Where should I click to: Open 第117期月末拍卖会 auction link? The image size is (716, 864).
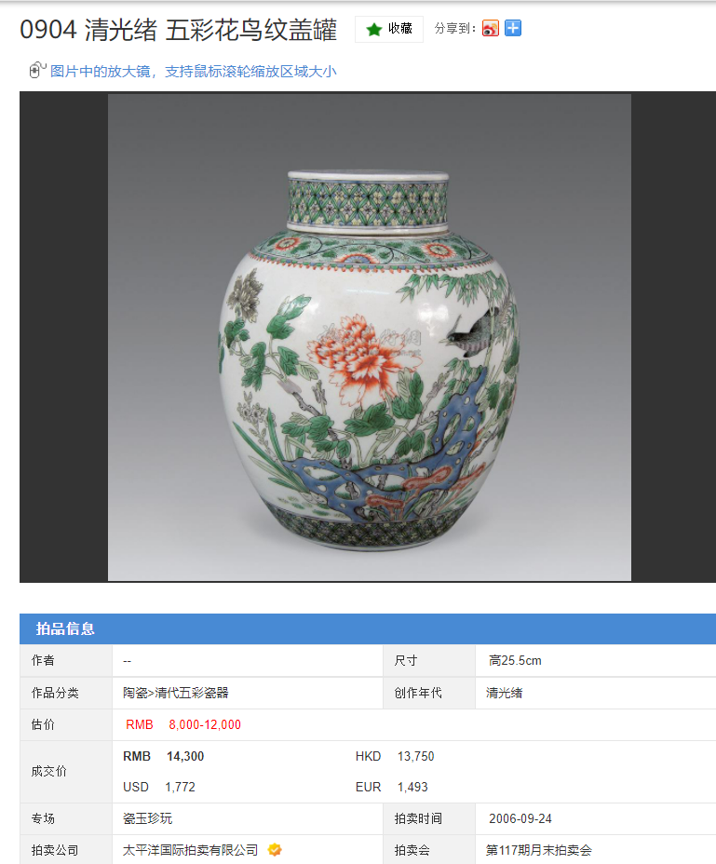tap(538, 850)
